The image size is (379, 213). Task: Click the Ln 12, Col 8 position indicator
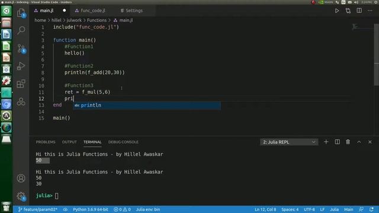pos(265,209)
